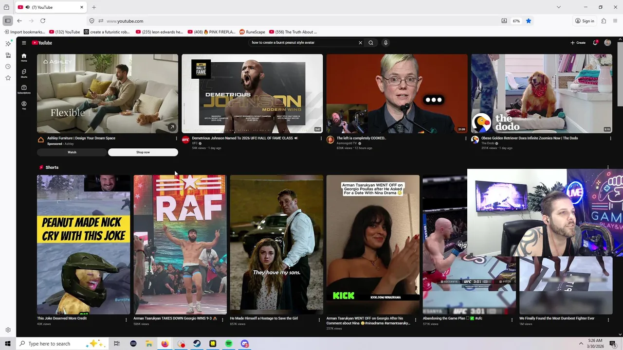Toggle the bookmark star for this page
The image size is (623, 350).
529,21
